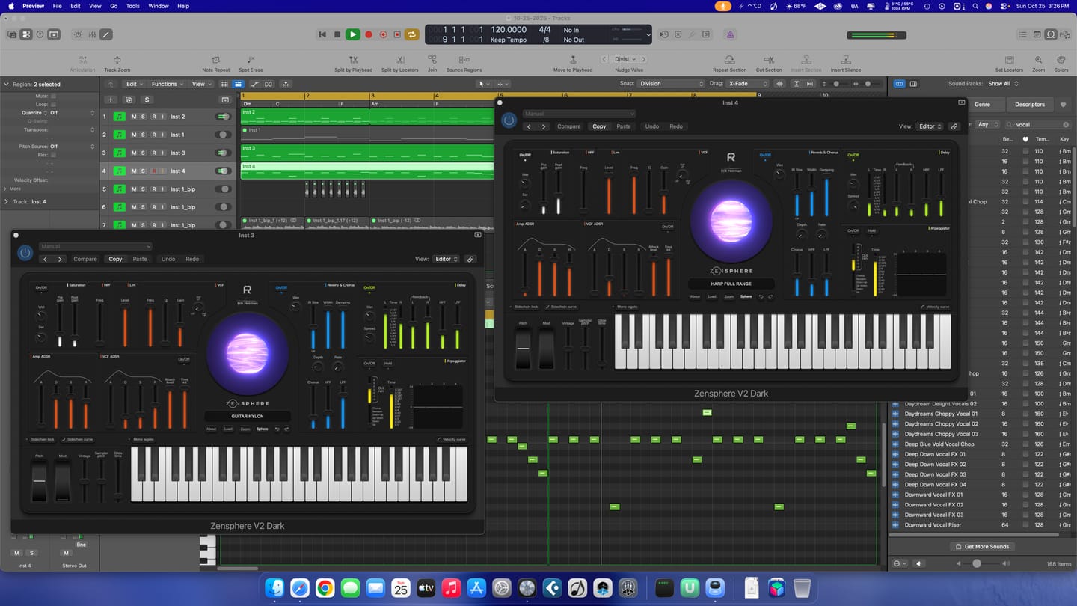Toggle the on/off switch for Inst 1 track
The width and height of the screenshot is (1077, 606).
tap(223, 135)
